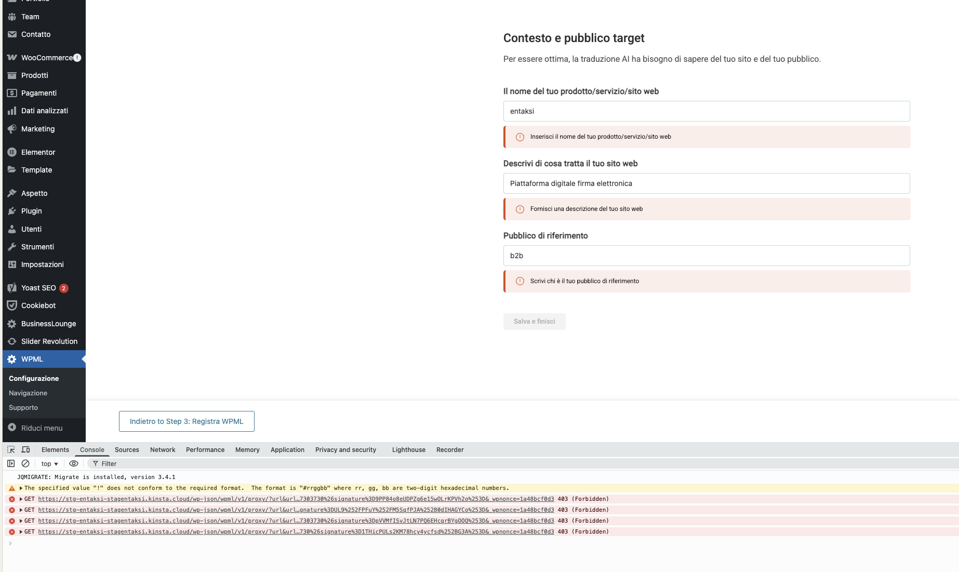Expand the first GET 403 error entry
The height and width of the screenshot is (572, 959).
(21, 499)
